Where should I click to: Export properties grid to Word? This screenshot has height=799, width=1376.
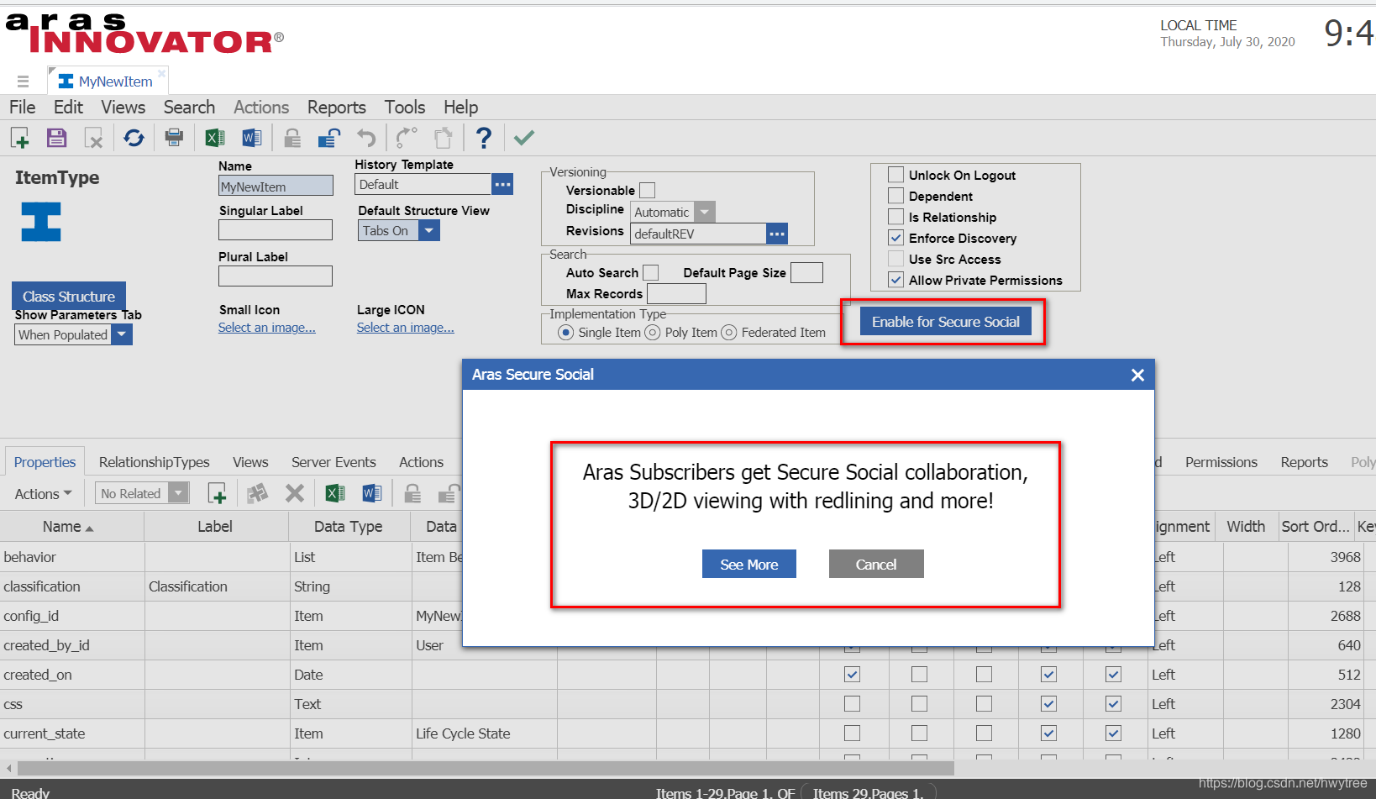(371, 493)
